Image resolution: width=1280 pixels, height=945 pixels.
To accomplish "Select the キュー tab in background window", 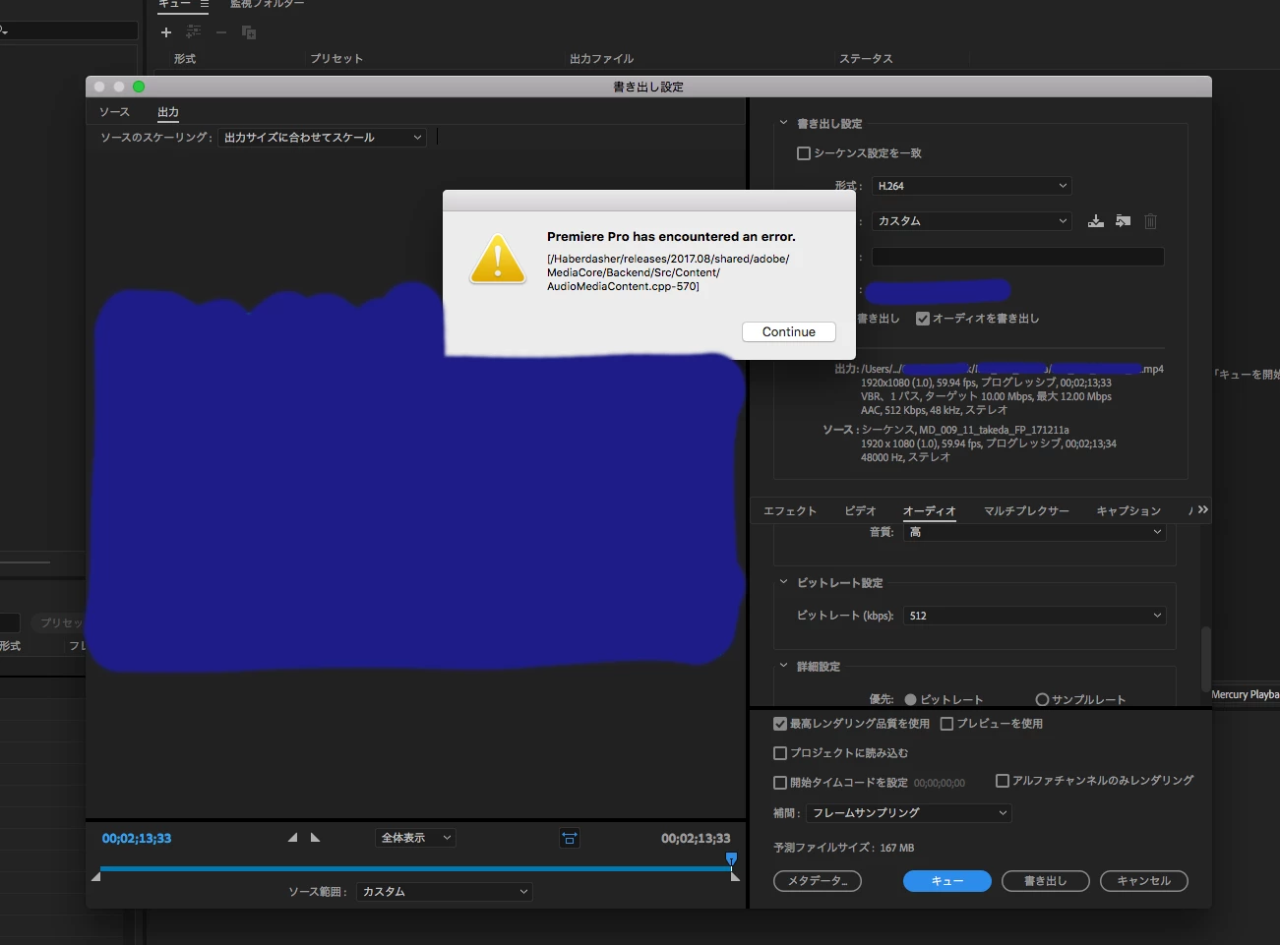I will click(175, 4).
